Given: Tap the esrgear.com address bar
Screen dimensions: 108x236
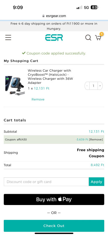Looking at the screenshot, I should [x=54, y=16].
